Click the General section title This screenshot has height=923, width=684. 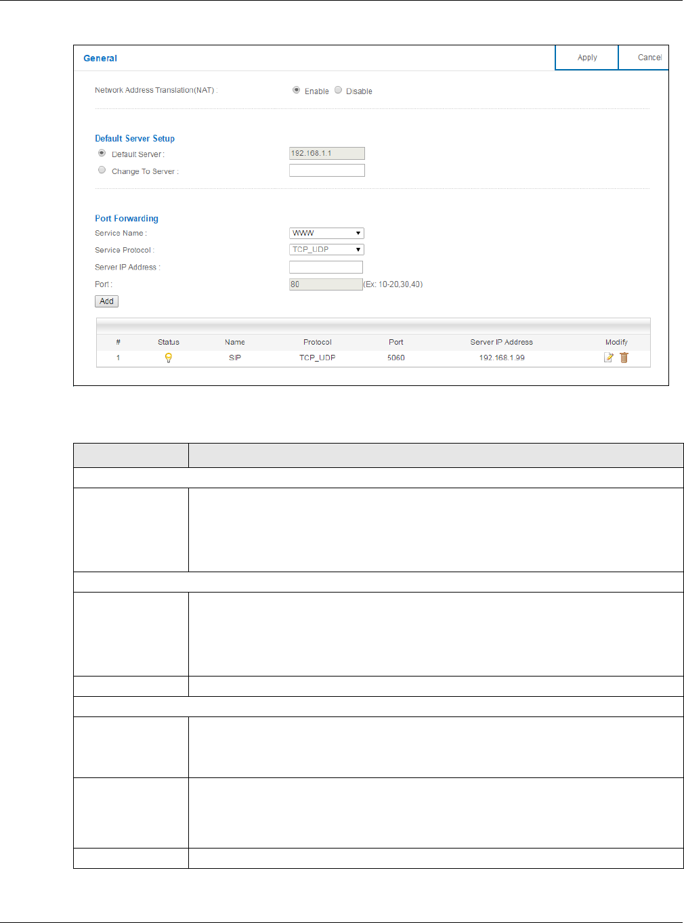(x=100, y=58)
